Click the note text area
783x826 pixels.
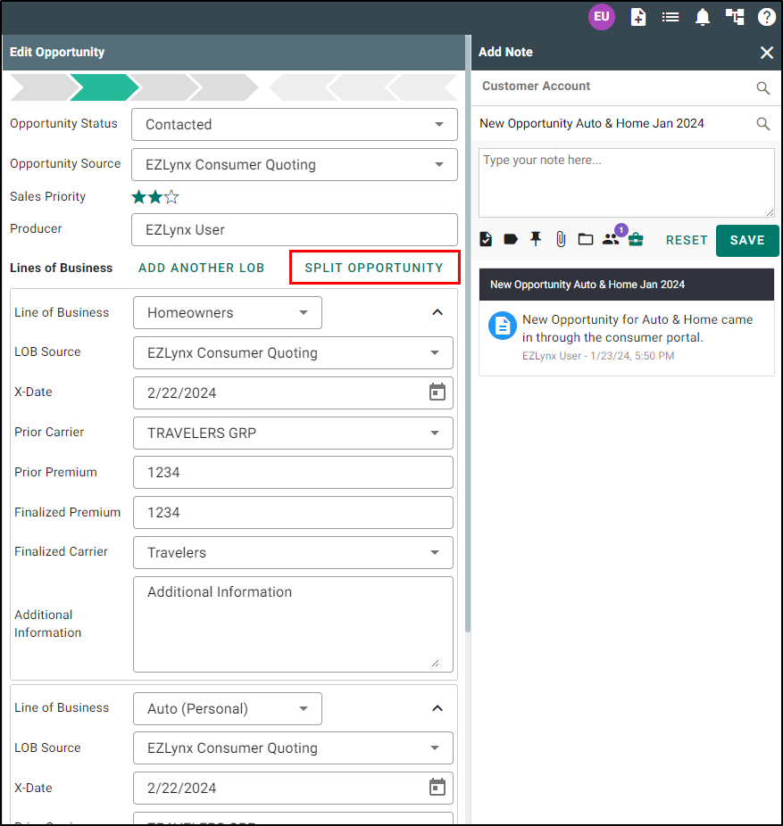pos(627,183)
